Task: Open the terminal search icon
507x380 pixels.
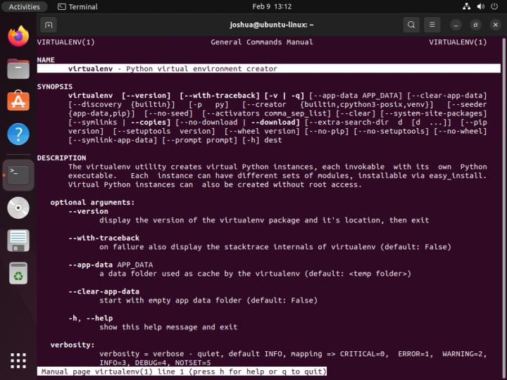Action: (x=411, y=25)
